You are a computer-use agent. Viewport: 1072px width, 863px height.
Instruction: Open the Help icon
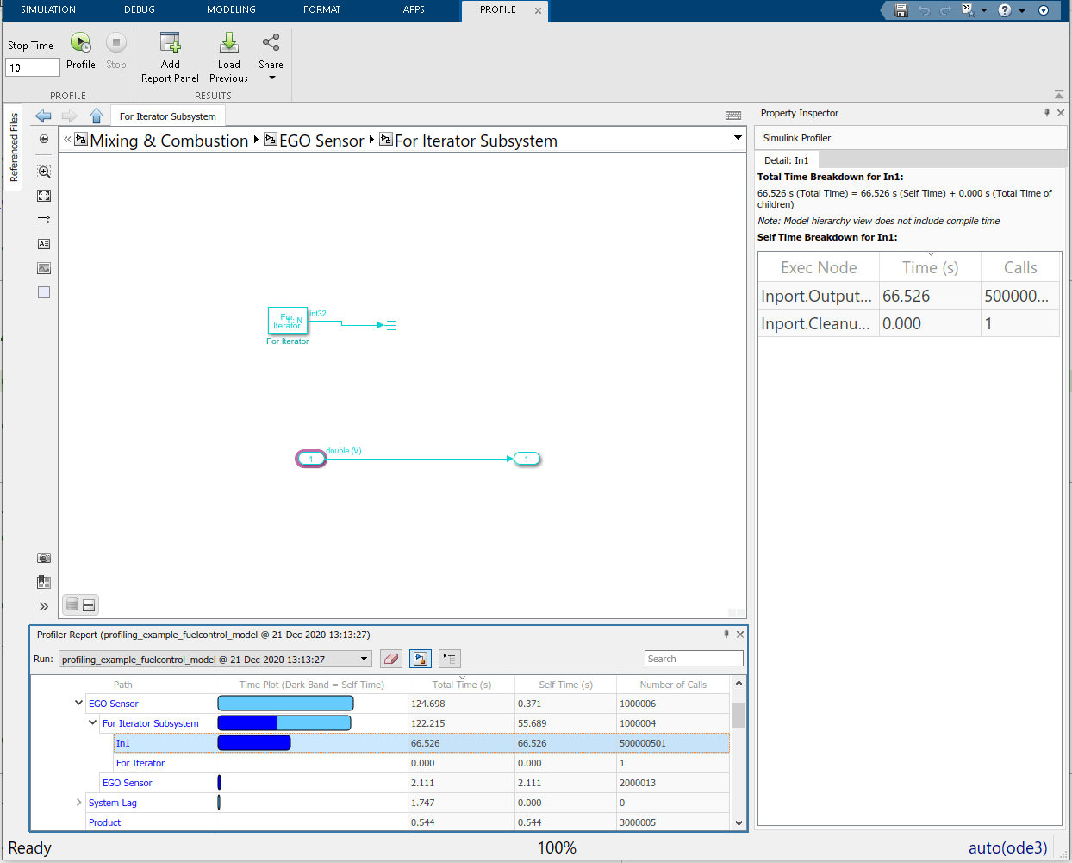pyautogui.click(x=1005, y=10)
